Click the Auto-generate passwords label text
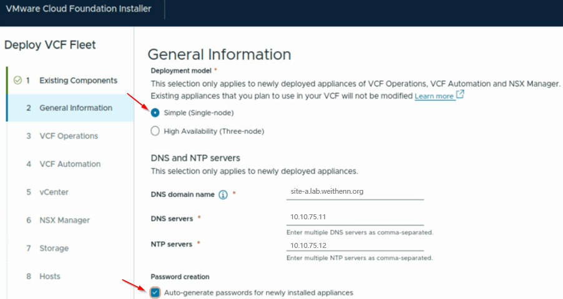563x299 pixels. 258,292
